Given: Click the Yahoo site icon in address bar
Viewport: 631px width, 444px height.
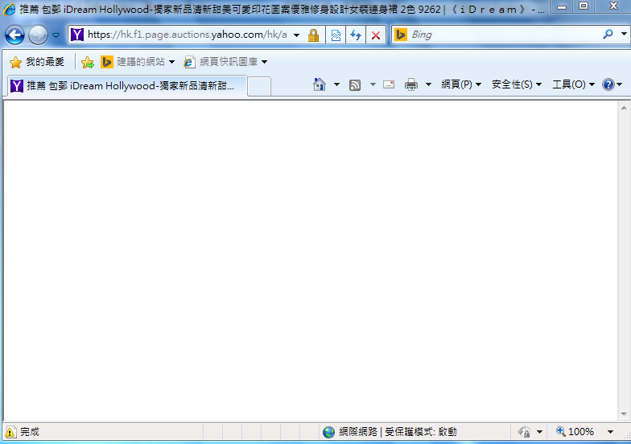Looking at the screenshot, I should tap(77, 35).
